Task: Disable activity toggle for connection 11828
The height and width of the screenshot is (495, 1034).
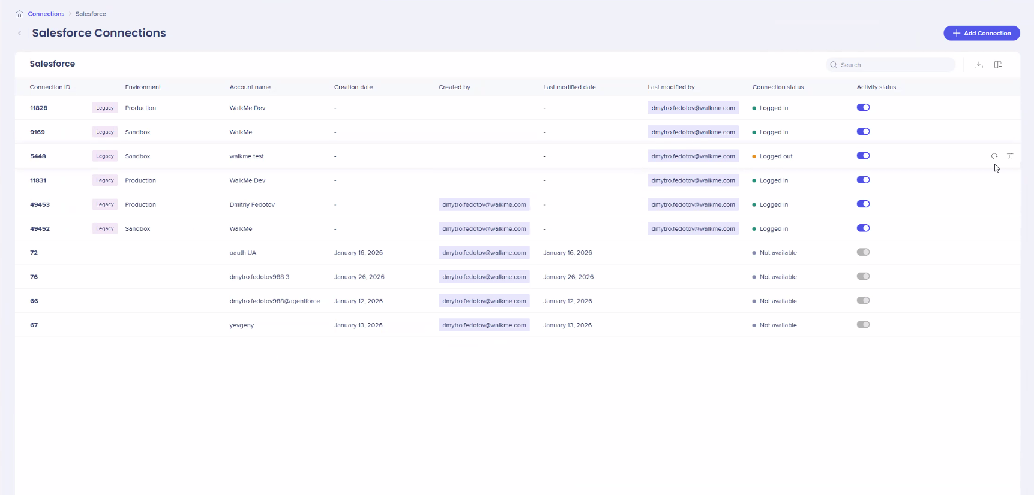Action: point(863,108)
